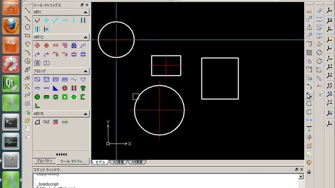
Task: Insert the green concentric circle block
Action: [37, 97]
